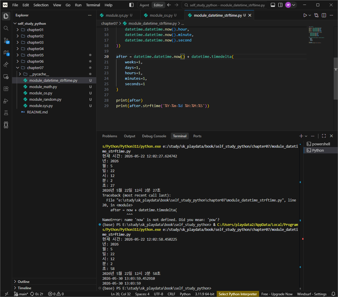
Task: Click chapter07 in the breadcrumb
Action: coord(109,24)
